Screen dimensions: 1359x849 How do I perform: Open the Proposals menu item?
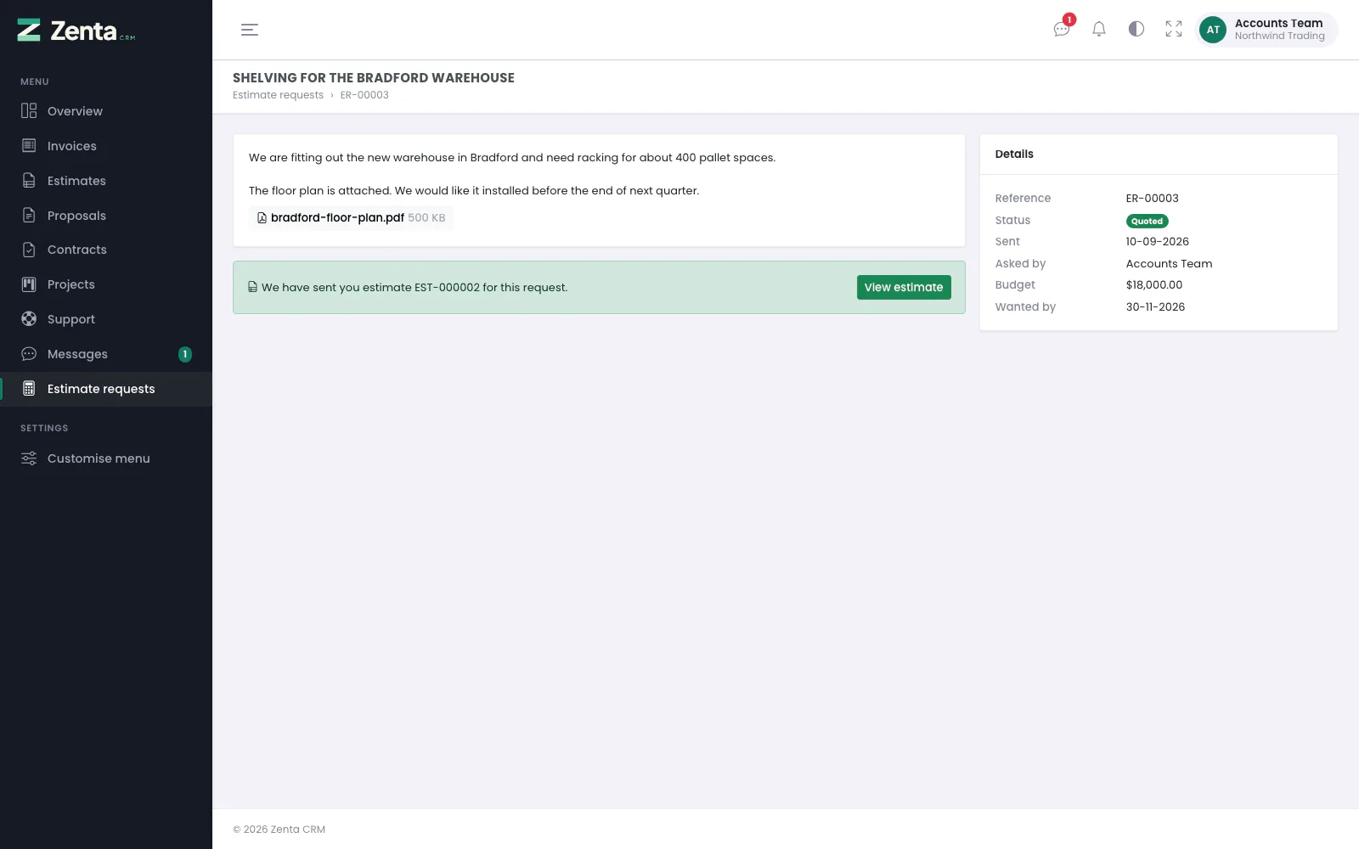coord(106,216)
